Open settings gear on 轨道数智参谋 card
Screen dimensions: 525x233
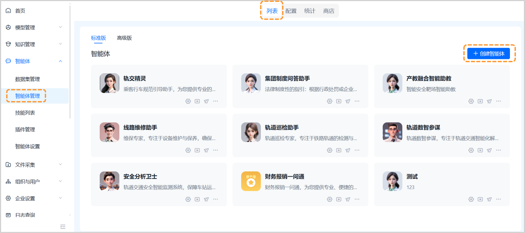(x=471, y=150)
